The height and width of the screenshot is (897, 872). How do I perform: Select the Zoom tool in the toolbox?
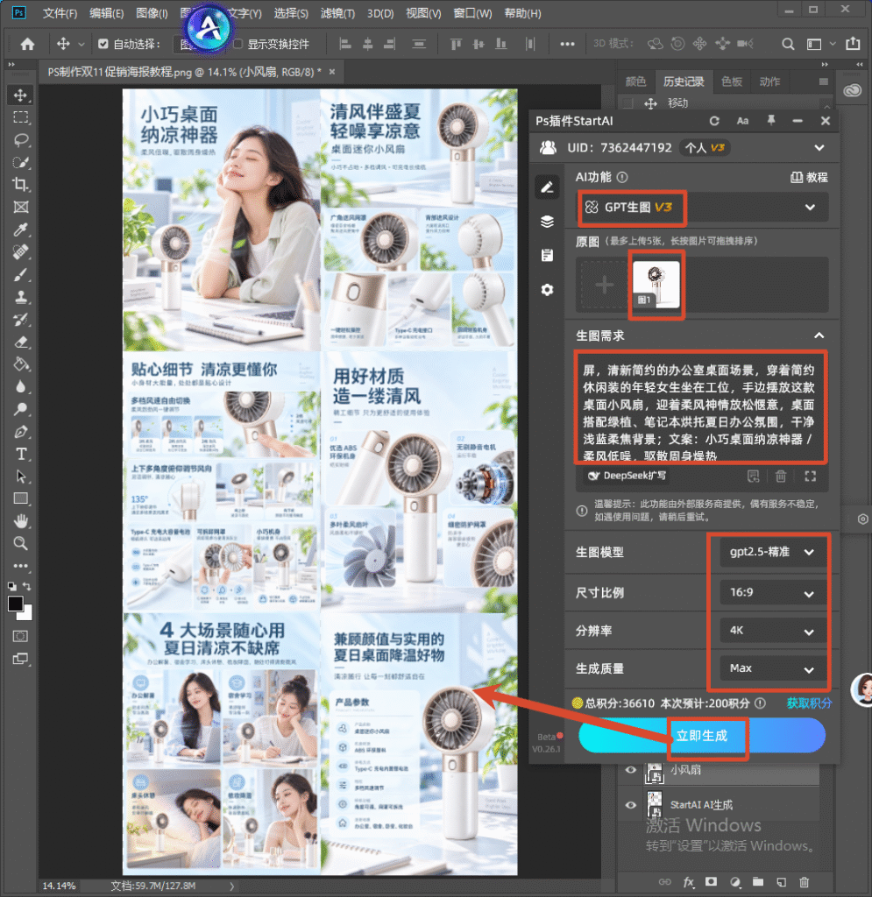pos(21,543)
